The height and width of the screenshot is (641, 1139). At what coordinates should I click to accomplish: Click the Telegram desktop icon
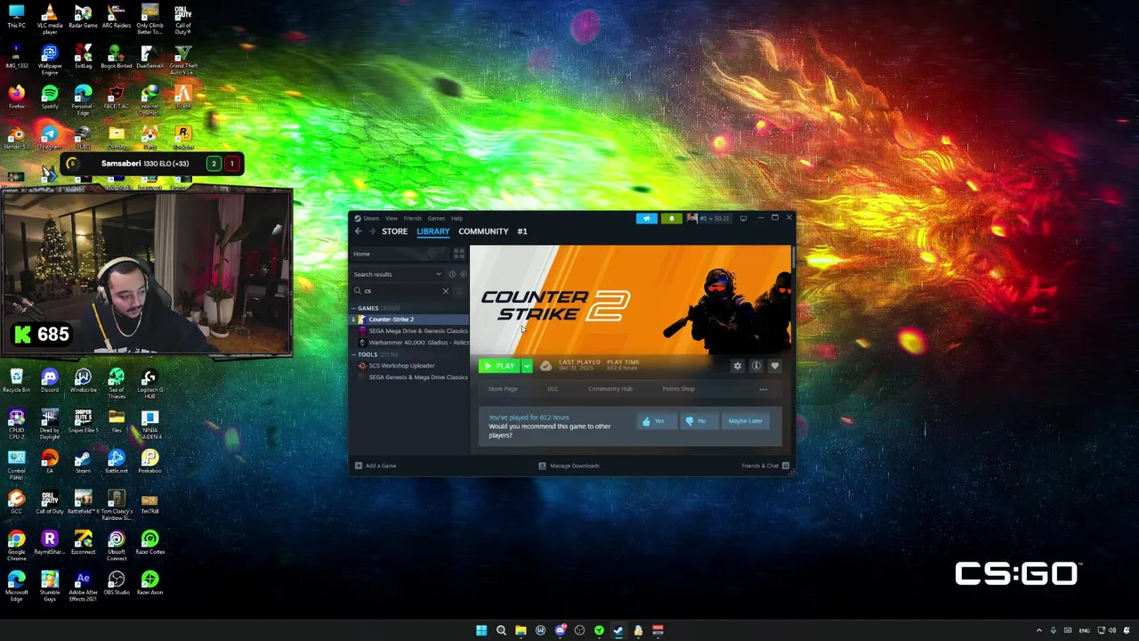click(50, 139)
